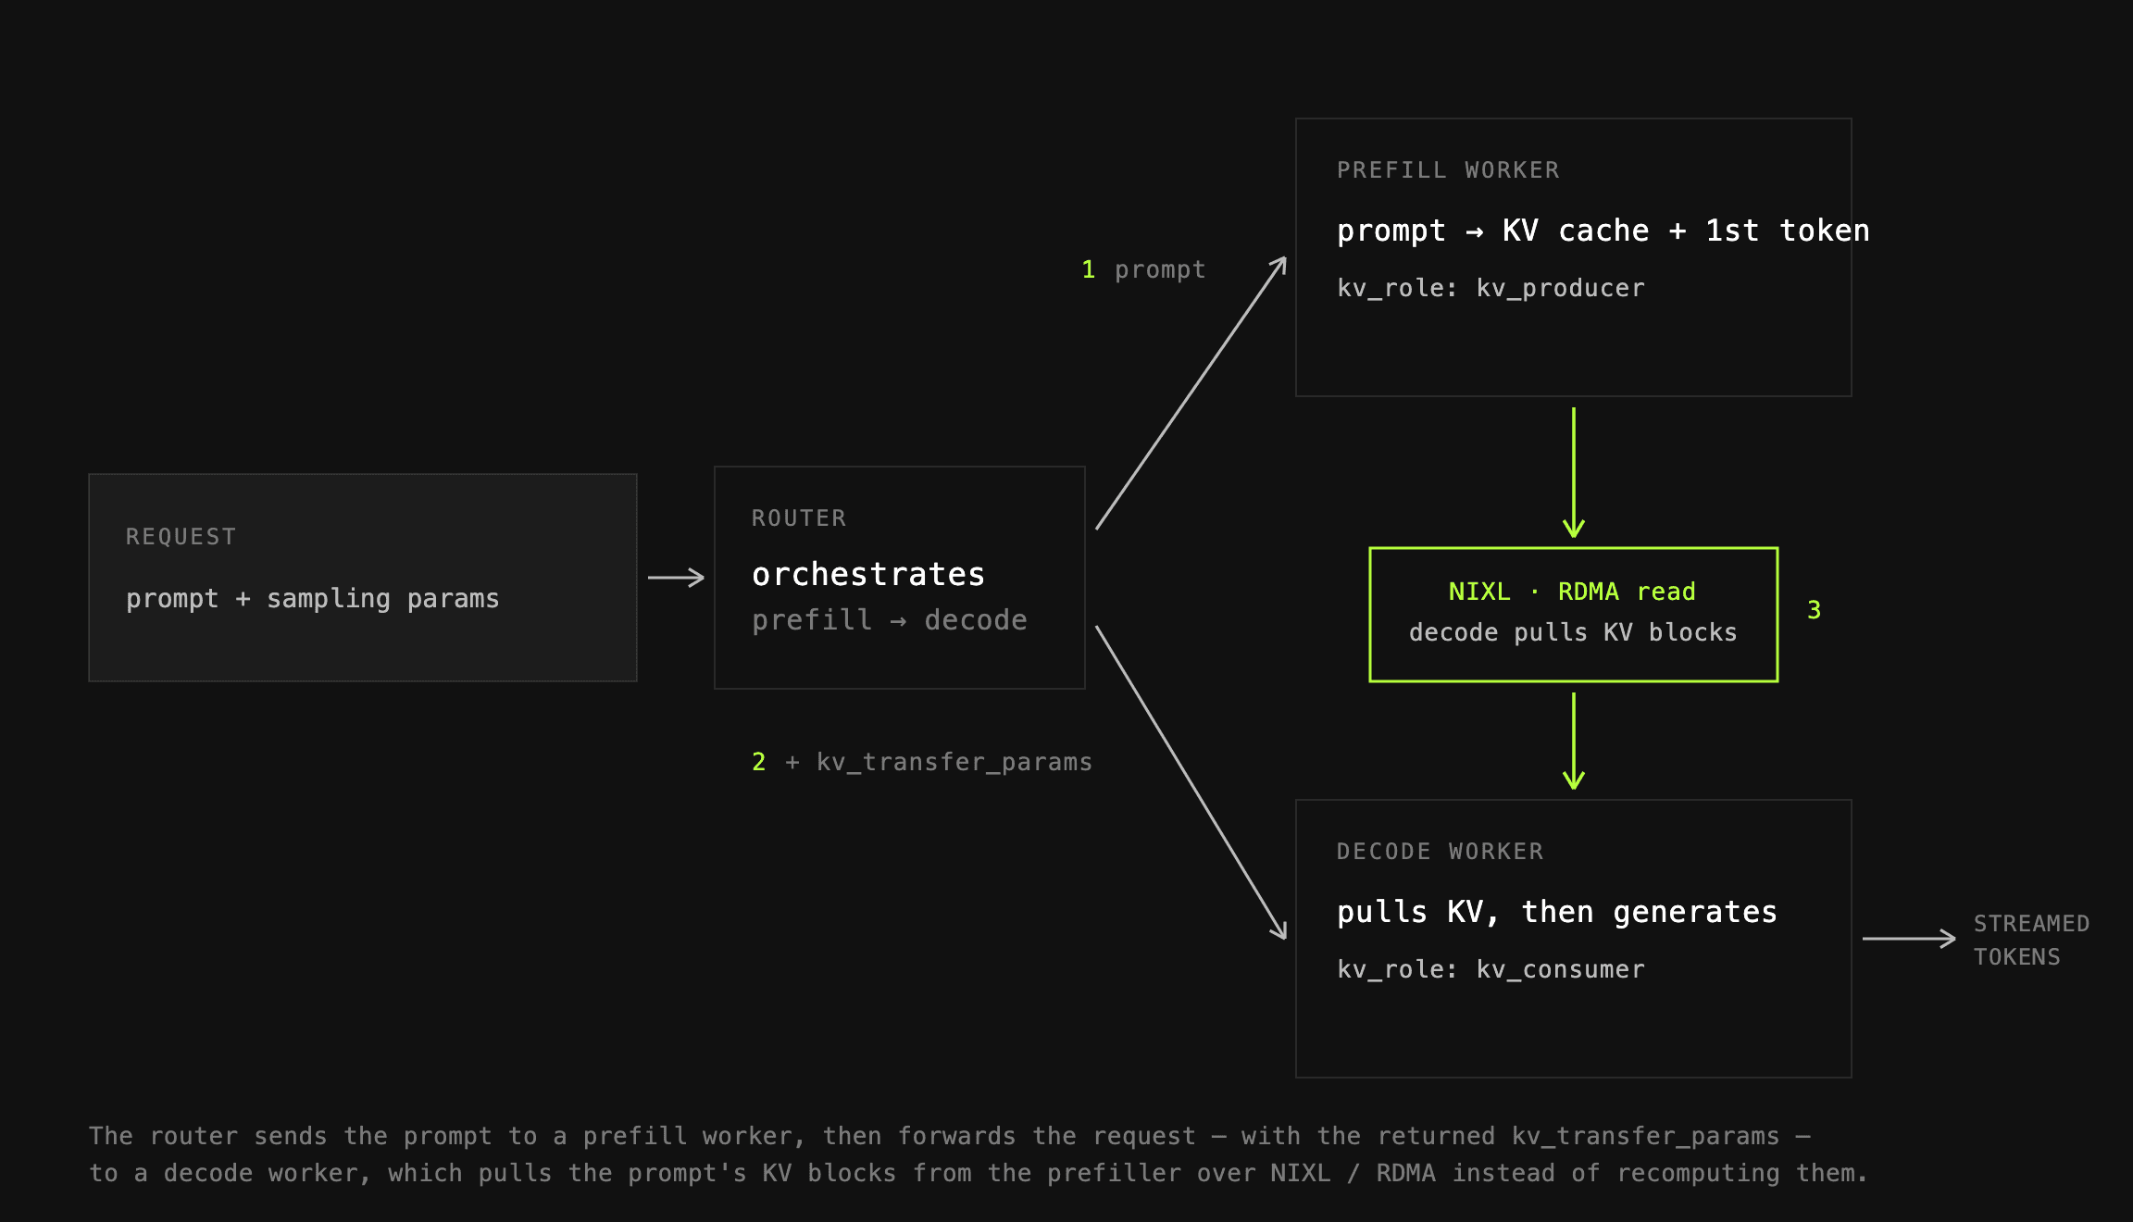Click "prefill → decode" under orchestrates
The width and height of the screenshot is (2133, 1222).
coord(890,620)
